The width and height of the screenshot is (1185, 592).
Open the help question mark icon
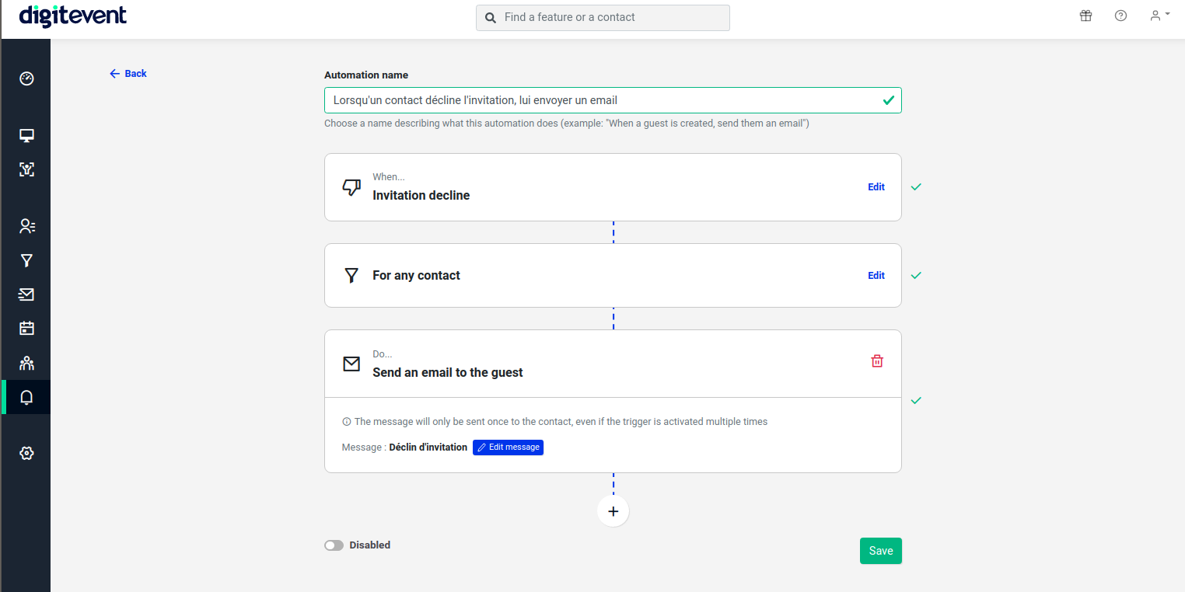1120,16
